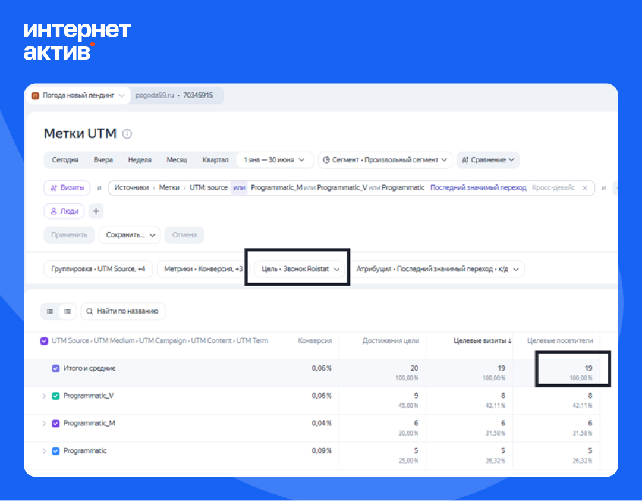Click the Конверсия column header

click(x=315, y=341)
